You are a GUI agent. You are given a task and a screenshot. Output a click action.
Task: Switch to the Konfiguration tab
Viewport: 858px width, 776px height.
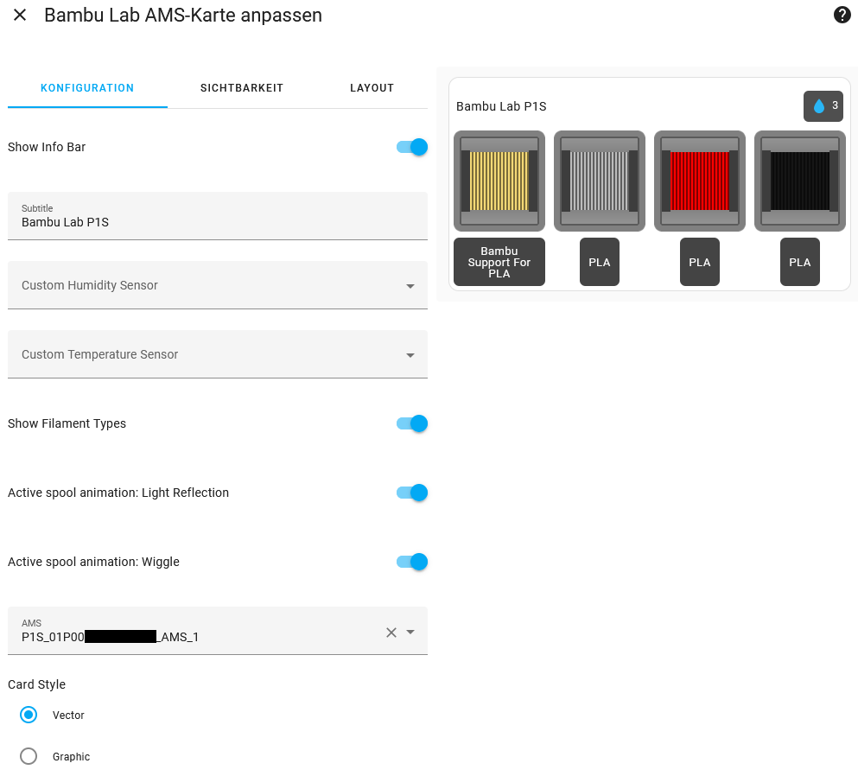click(x=87, y=88)
